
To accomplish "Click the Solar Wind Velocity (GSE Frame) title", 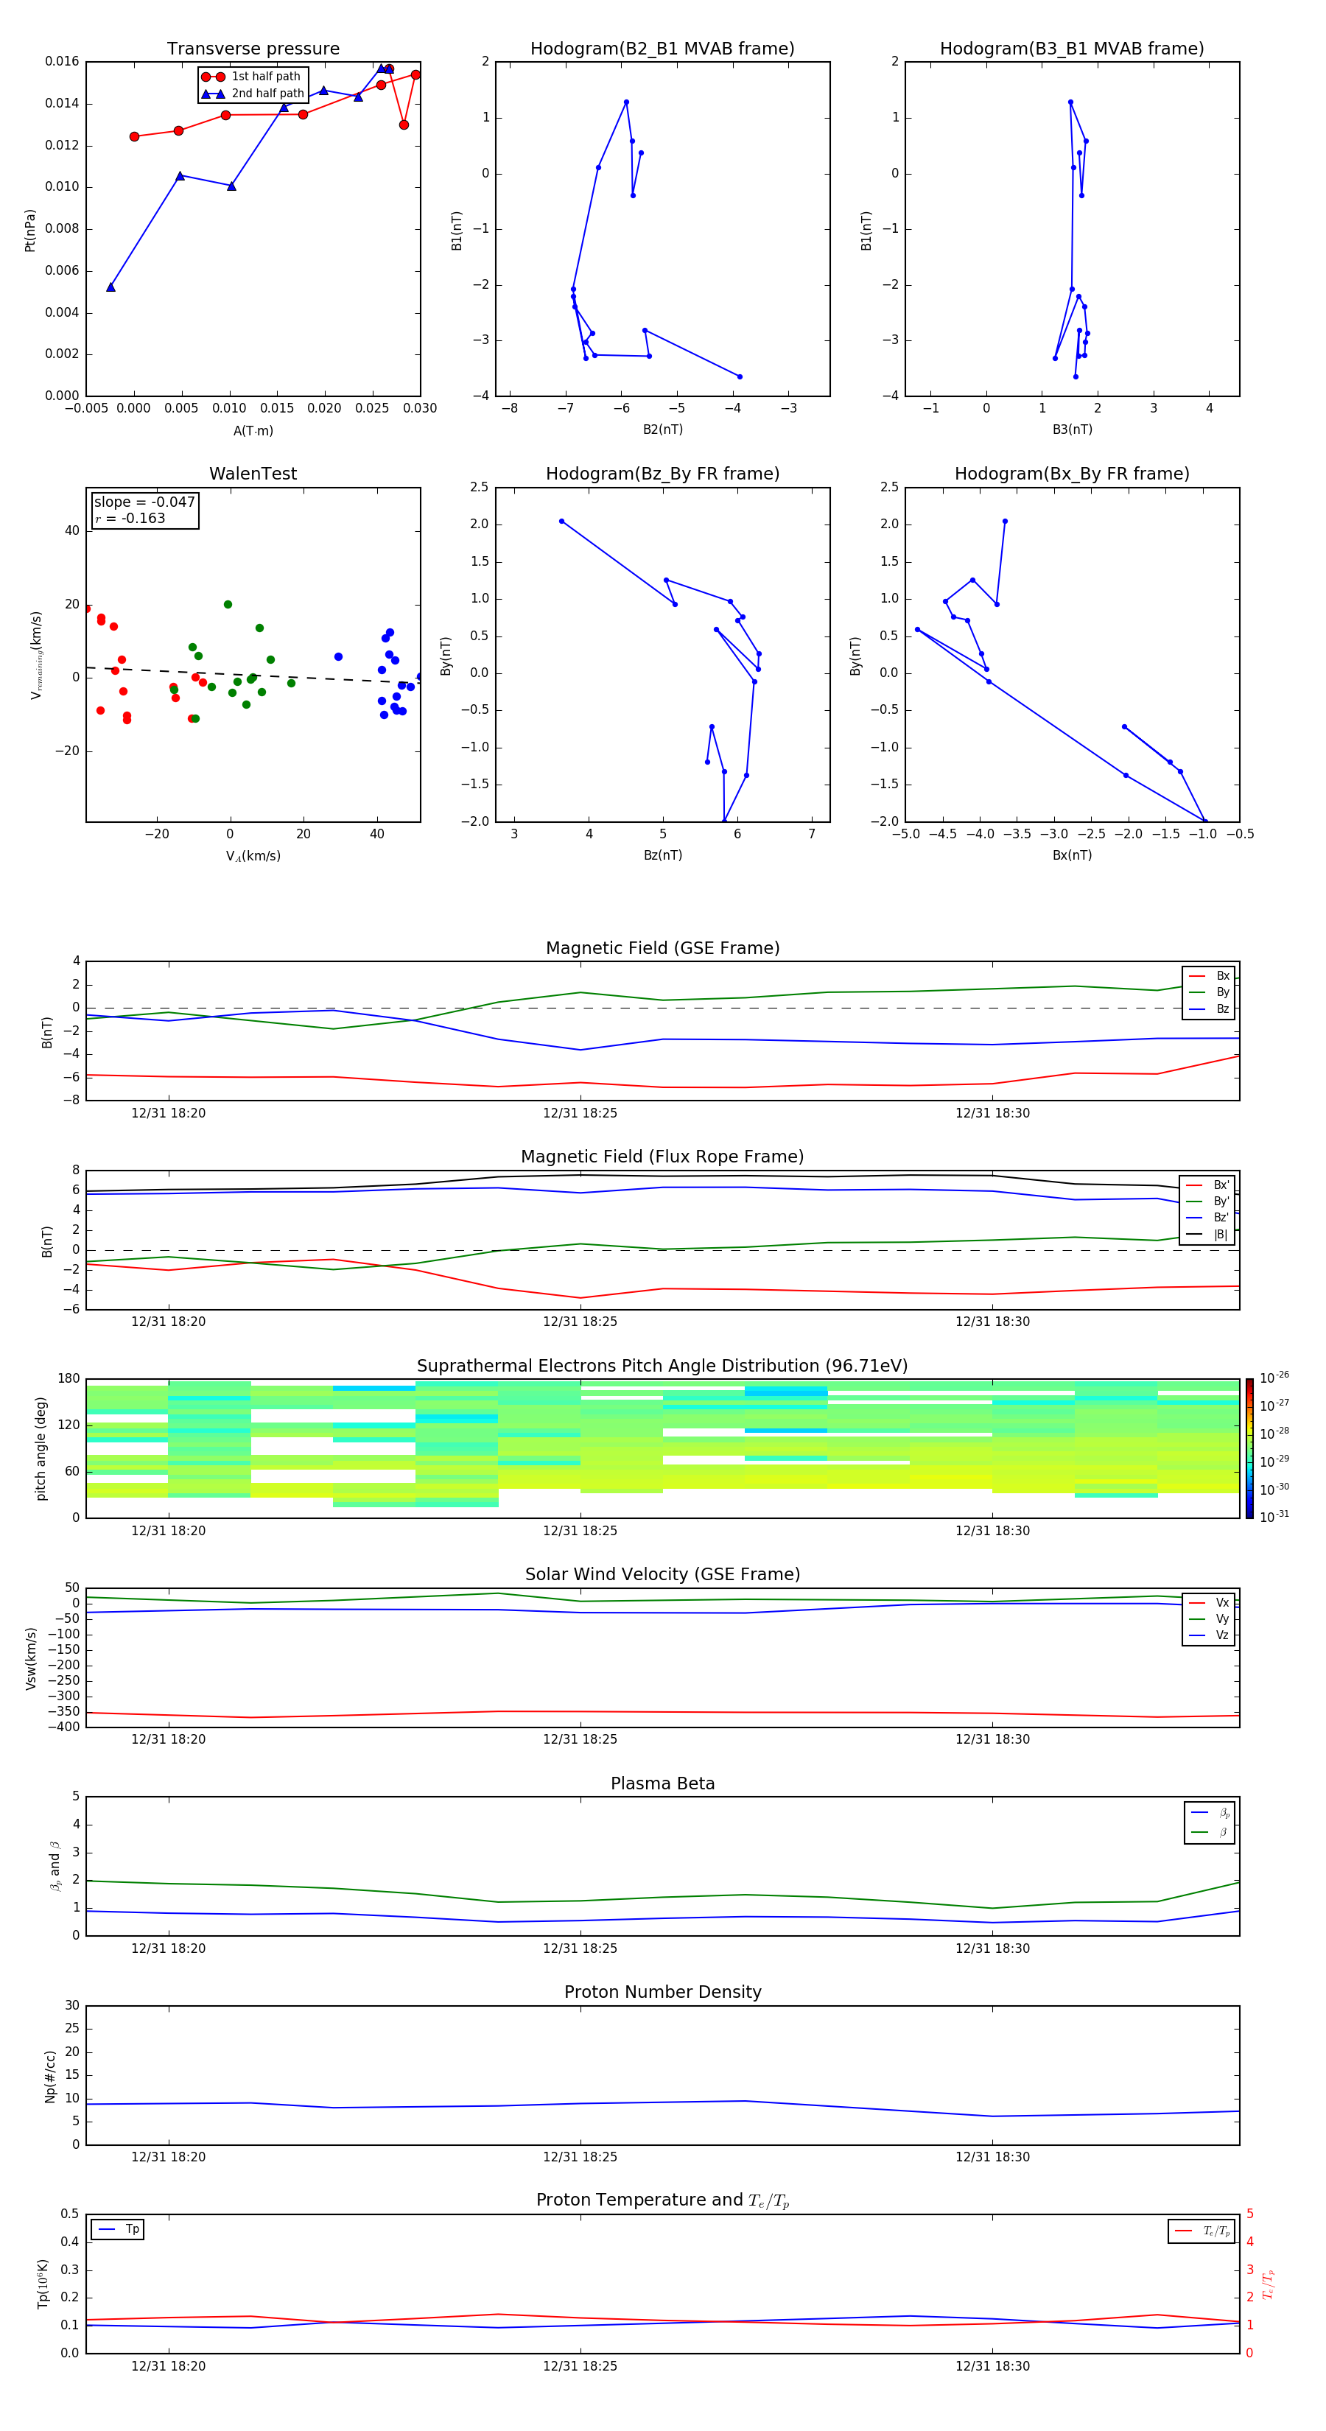I will pyautogui.click(x=662, y=1575).
